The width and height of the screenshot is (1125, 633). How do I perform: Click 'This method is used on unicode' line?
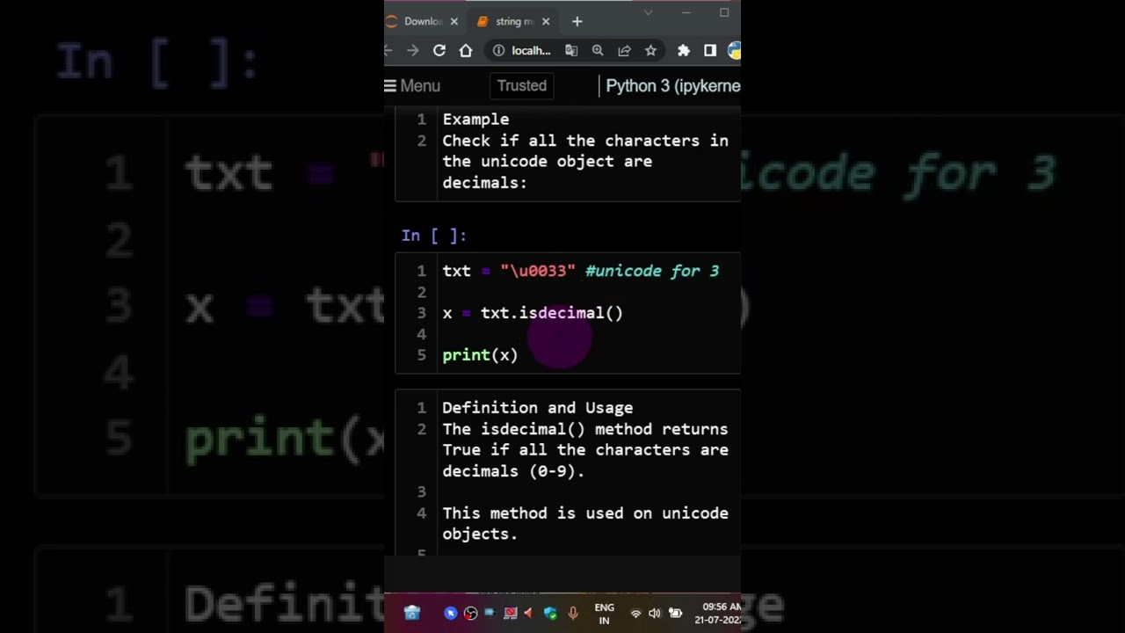(x=585, y=513)
